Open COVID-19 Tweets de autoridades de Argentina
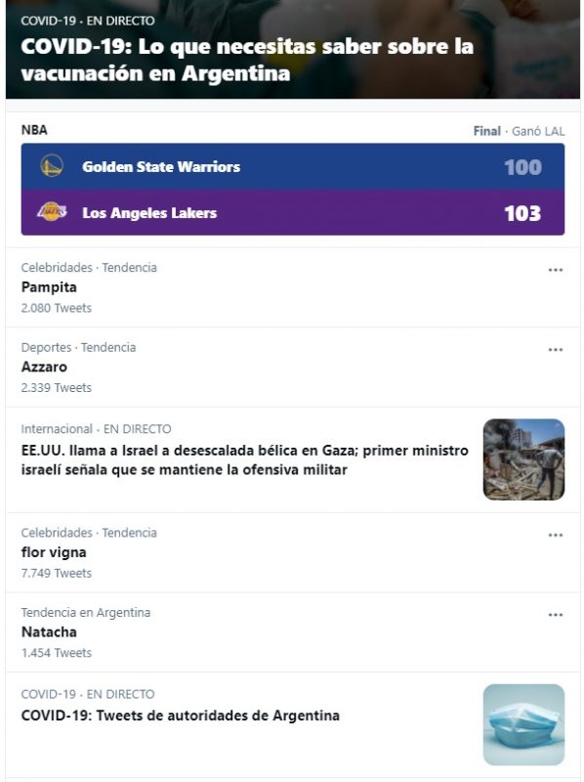 [x=181, y=716]
